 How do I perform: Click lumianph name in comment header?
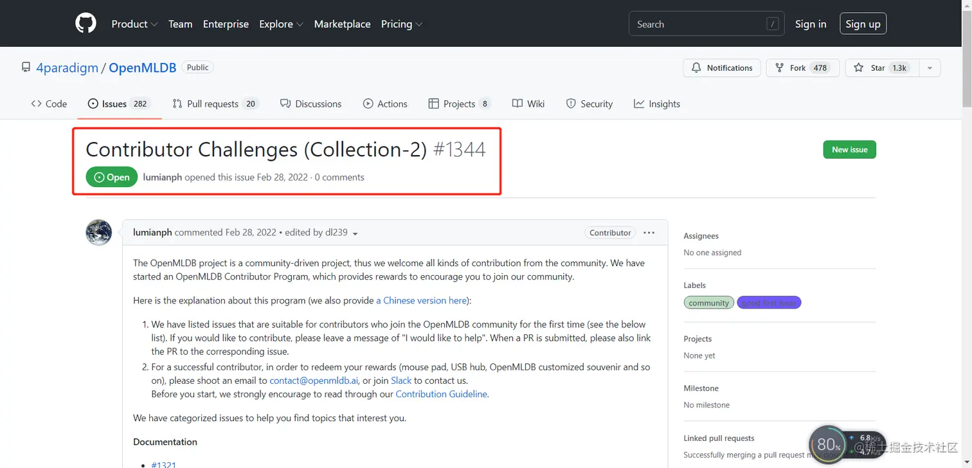(x=152, y=233)
